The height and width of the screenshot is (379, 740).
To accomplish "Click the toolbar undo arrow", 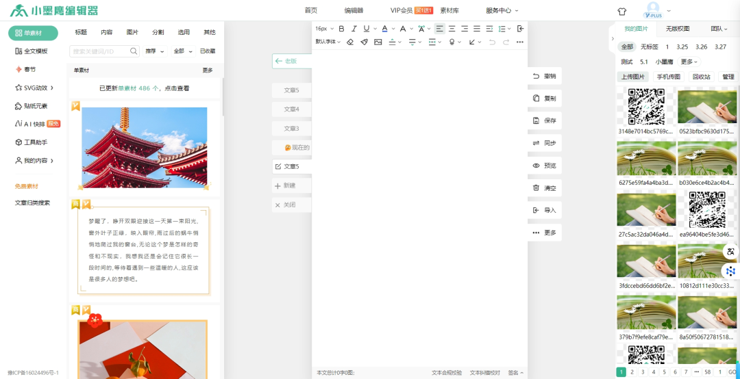I will (492, 42).
